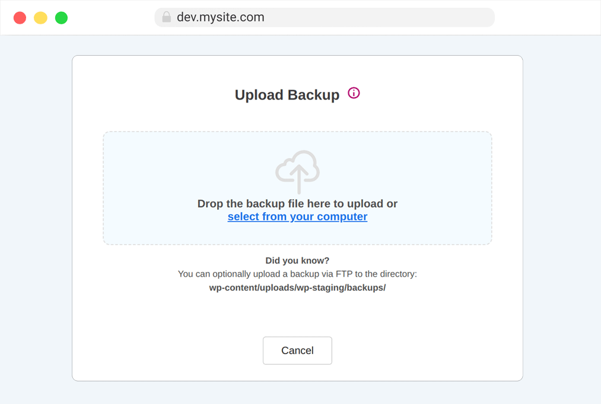The width and height of the screenshot is (601, 404).
Task: Click the 'Did you know?' label
Action: coord(297,261)
